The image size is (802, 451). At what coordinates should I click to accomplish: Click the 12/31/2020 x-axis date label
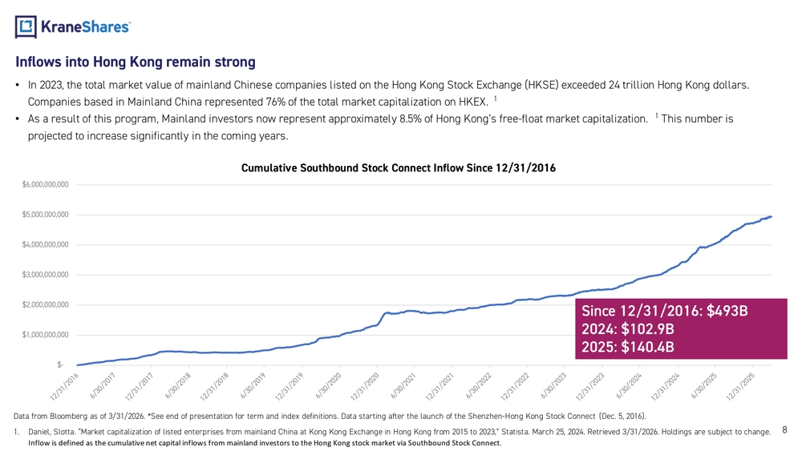click(365, 387)
